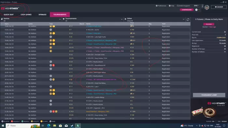Click satellite icon on 3 Tickets | 2 Tickets row
The width and height of the screenshot is (228, 128).
tap(50, 47)
